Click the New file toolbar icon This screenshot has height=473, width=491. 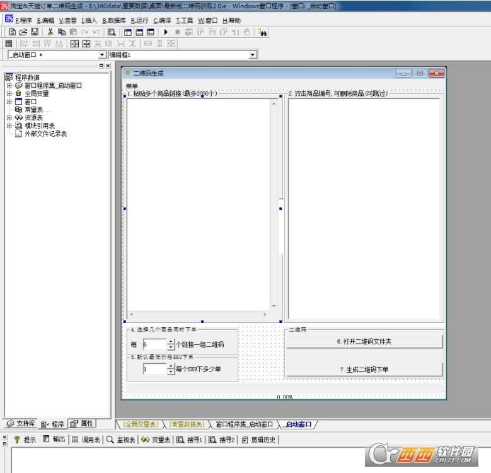tap(13, 32)
